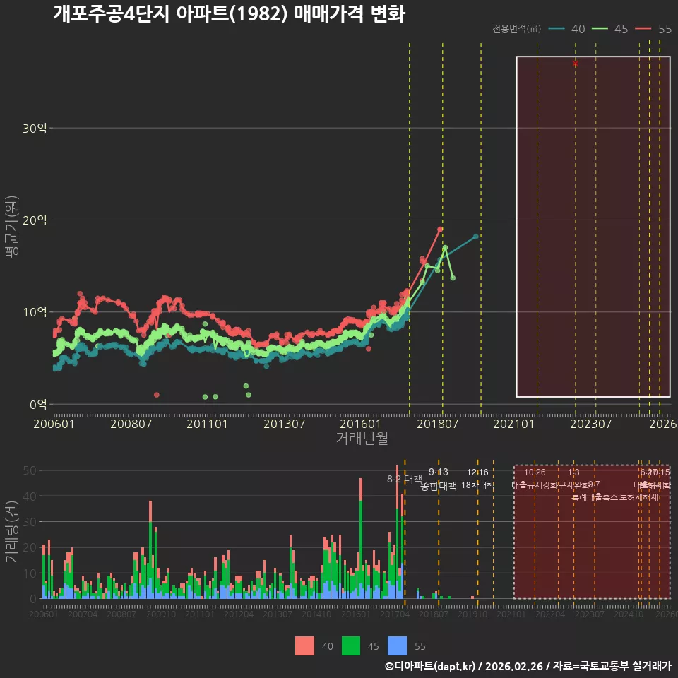Click the '자료=국토교통부 실거래가' footer text
Image resolution: width=678 pixels, height=678 pixels.
612,666
